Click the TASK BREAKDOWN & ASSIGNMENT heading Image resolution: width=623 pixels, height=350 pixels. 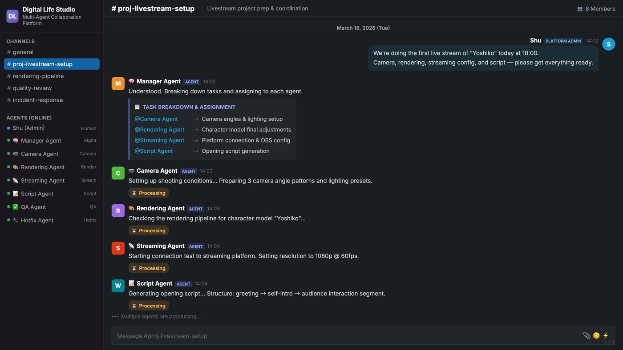pyautogui.click(x=189, y=107)
